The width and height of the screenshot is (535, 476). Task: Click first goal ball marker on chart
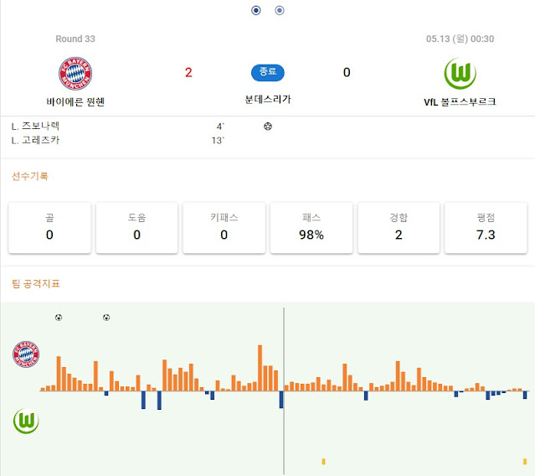[59, 318]
